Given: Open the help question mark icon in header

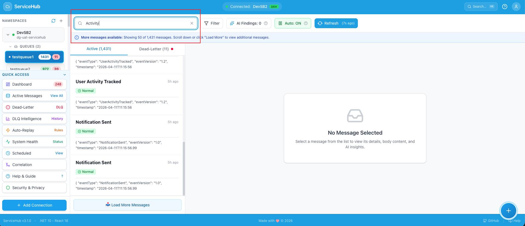Looking at the screenshot, I should [x=505, y=7].
